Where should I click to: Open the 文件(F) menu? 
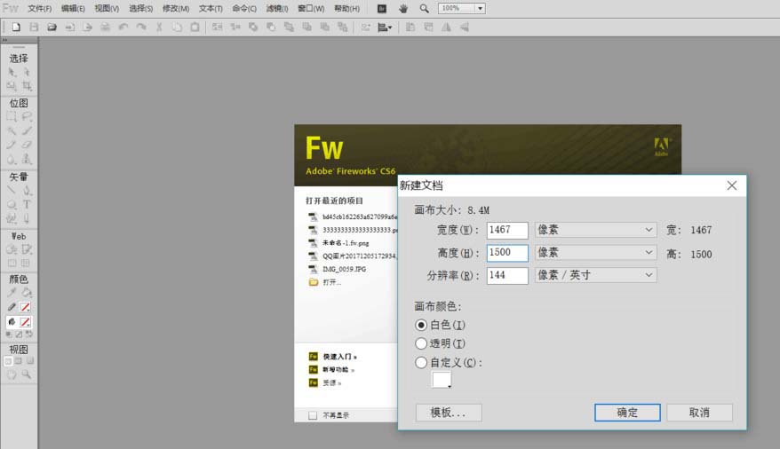tap(39, 9)
